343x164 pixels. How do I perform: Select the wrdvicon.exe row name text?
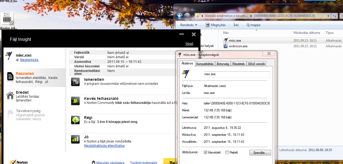click(x=238, y=46)
